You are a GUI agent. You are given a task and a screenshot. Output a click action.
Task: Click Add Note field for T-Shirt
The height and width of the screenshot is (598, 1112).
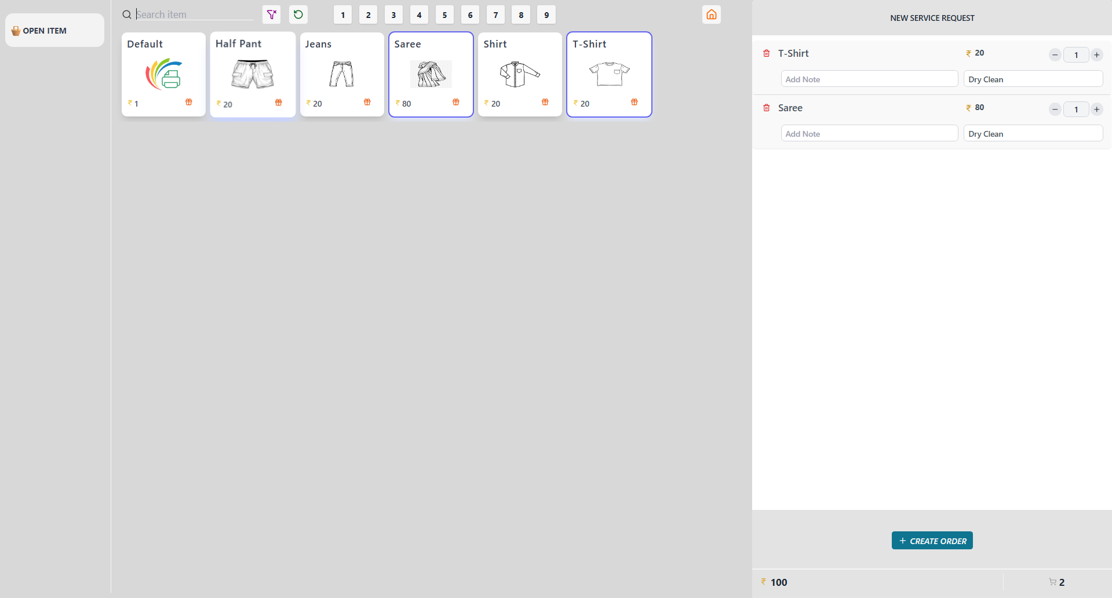(869, 79)
